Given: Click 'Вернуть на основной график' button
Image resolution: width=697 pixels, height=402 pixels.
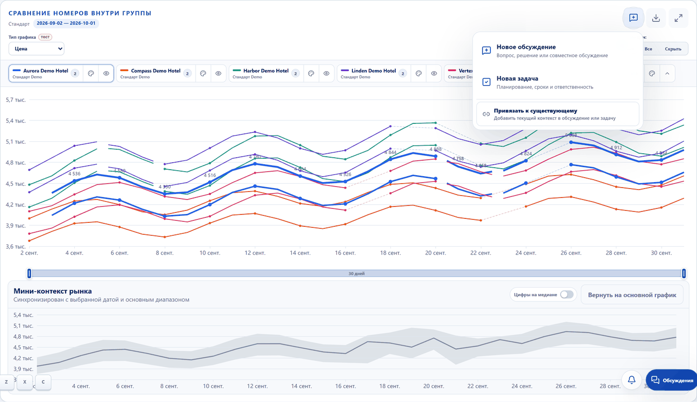Looking at the screenshot, I should pyautogui.click(x=632, y=295).
